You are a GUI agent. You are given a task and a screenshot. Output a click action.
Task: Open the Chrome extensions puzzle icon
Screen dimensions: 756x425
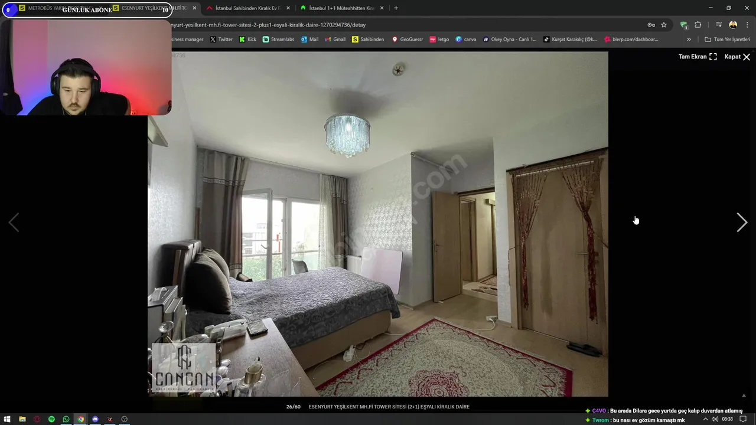(x=698, y=25)
